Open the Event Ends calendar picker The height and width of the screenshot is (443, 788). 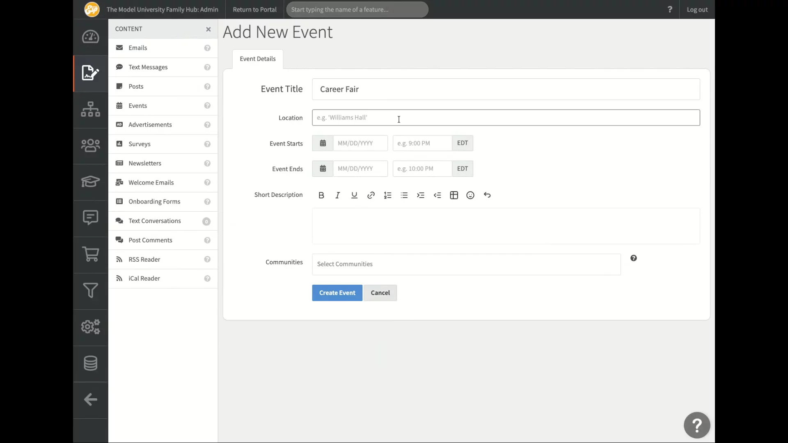tap(323, 169)
